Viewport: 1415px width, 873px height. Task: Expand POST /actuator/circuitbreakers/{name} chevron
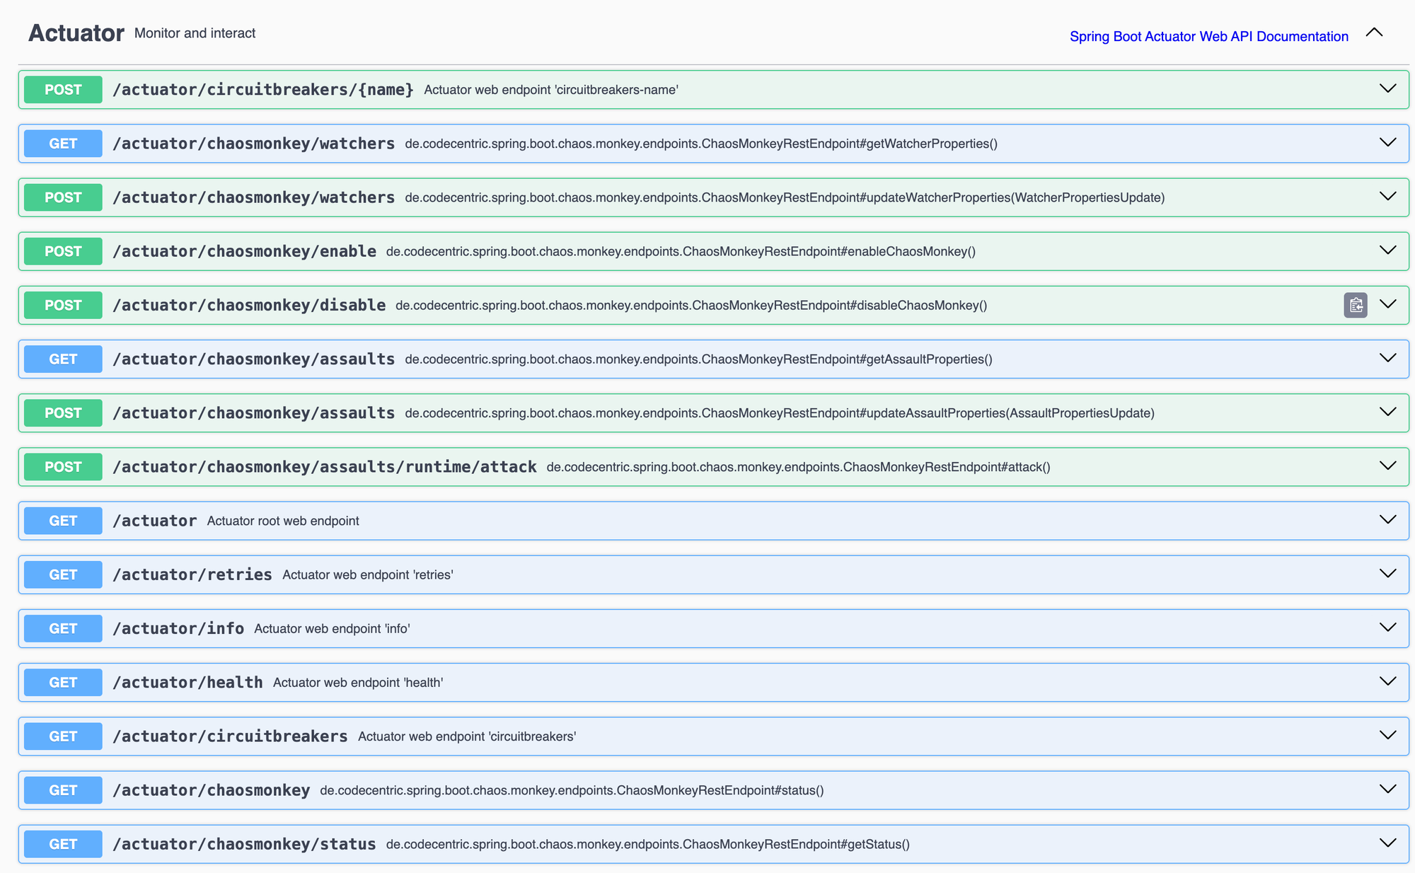coord(1387,88)
